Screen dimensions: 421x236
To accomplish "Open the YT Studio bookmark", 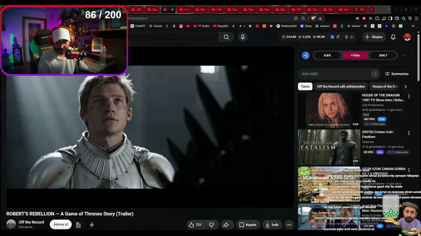I will (201, 26).
